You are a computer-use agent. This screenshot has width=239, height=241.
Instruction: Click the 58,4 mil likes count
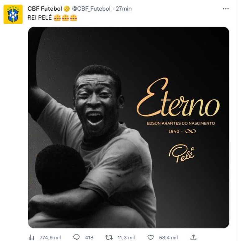168,237
